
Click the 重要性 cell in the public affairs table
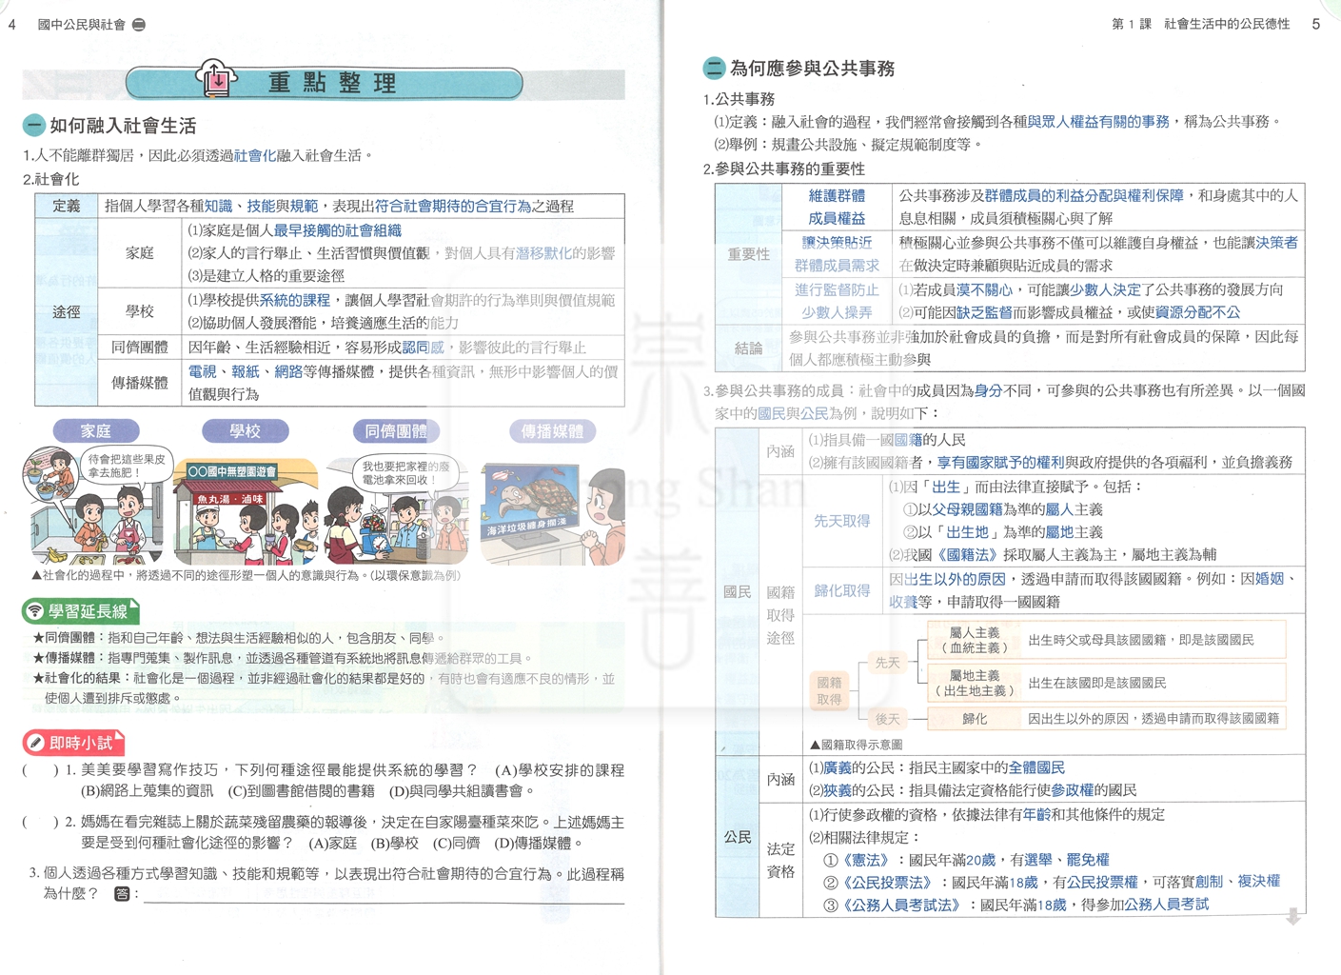point(749,254)
